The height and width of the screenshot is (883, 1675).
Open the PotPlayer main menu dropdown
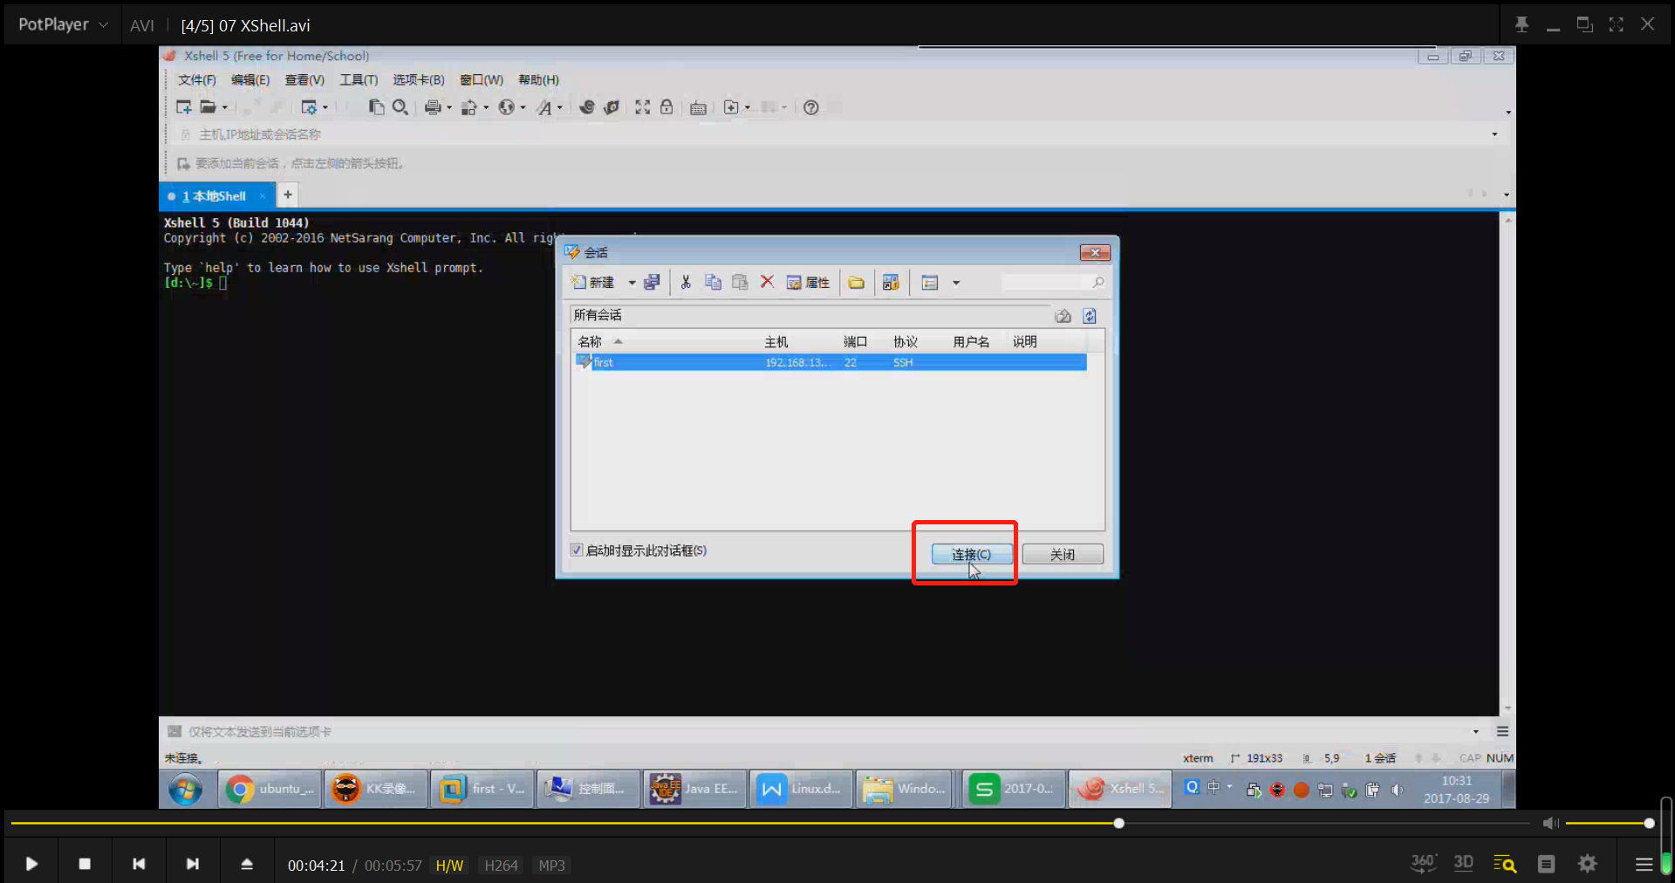pyautogui.click(x=63, y=24)
